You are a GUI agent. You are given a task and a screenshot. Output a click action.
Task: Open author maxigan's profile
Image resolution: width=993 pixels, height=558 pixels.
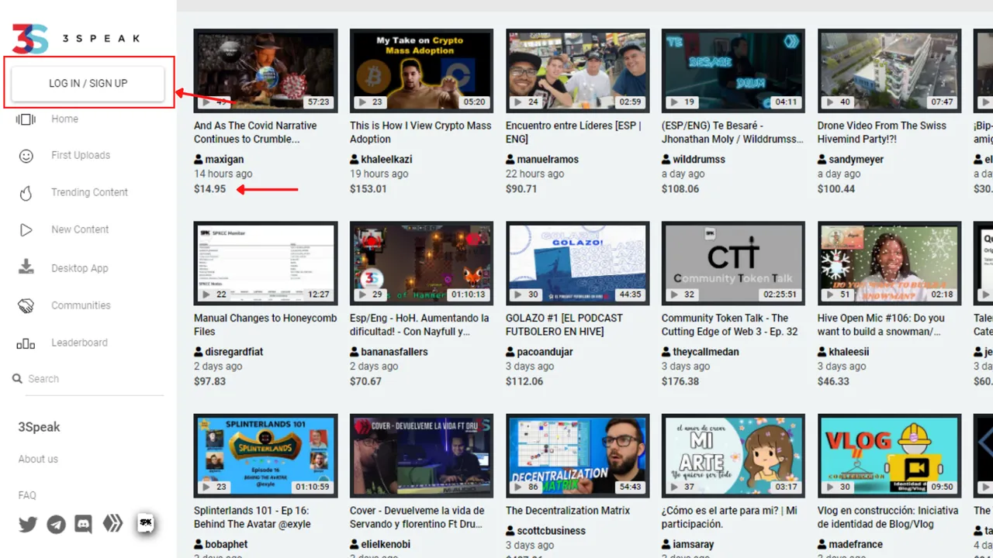(x=224, y=159)
